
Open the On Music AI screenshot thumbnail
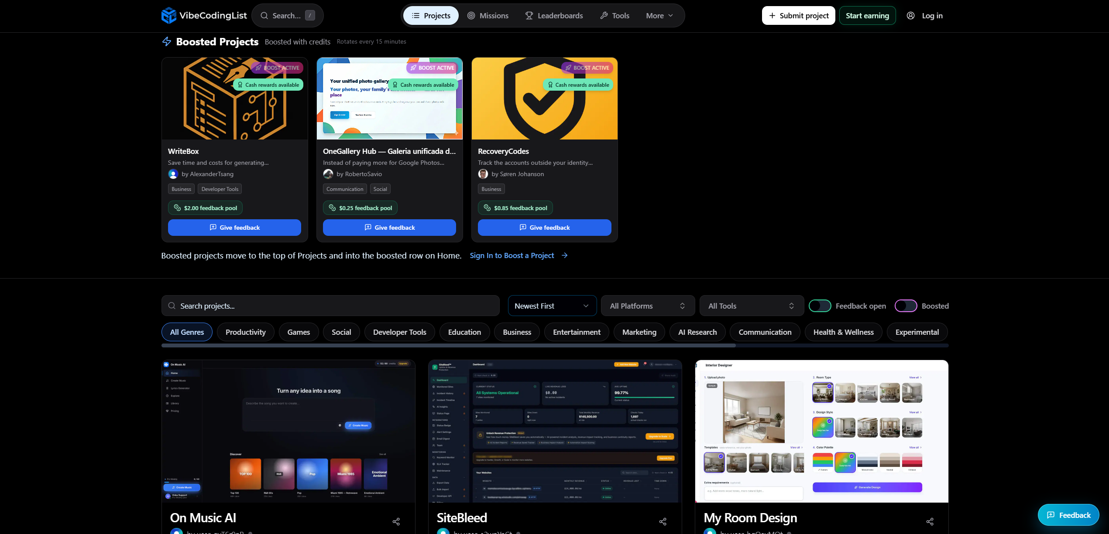[288, 431]
